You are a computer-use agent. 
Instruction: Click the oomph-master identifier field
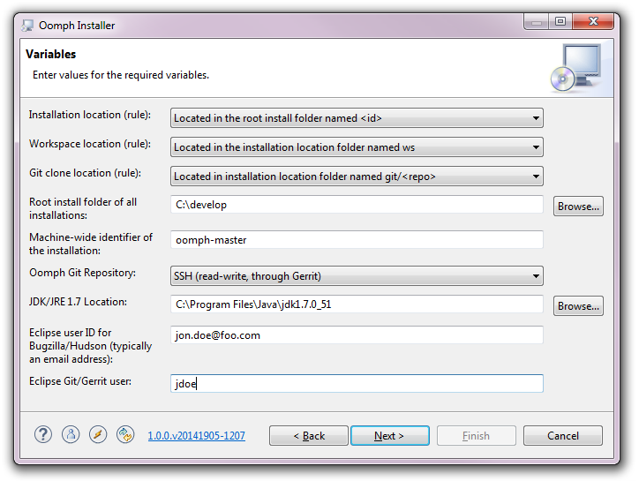[357, 240]
